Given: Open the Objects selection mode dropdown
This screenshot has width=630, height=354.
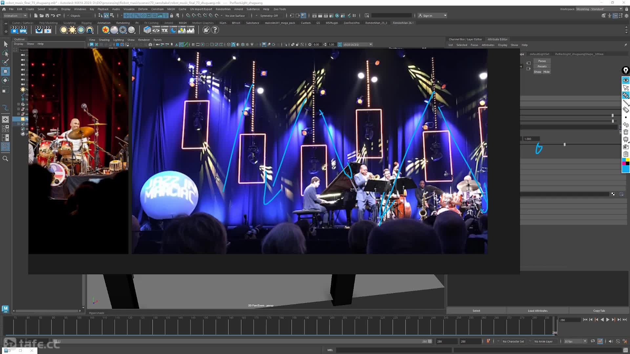Looking at the screenshot, I should 80,15.
